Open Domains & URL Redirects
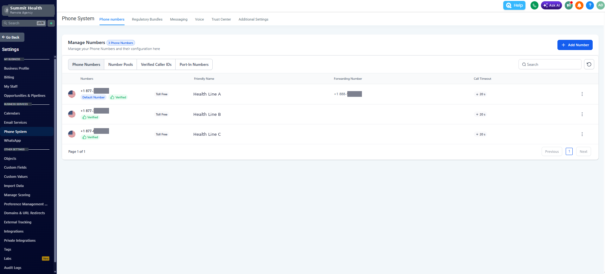This screenshot has width=605, height=274. [x=24, y=213]
